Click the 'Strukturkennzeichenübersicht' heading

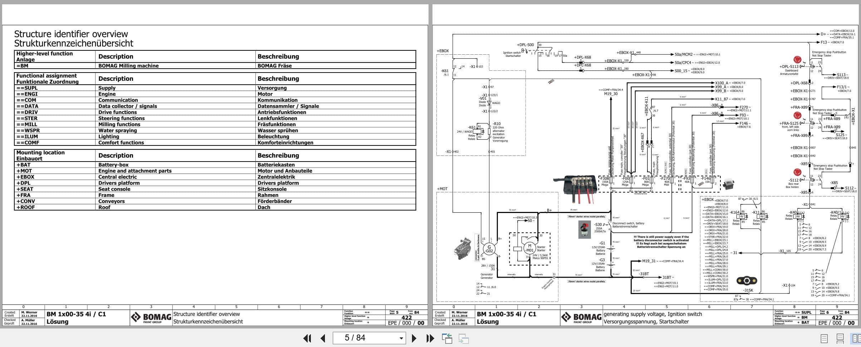point(74,43)
